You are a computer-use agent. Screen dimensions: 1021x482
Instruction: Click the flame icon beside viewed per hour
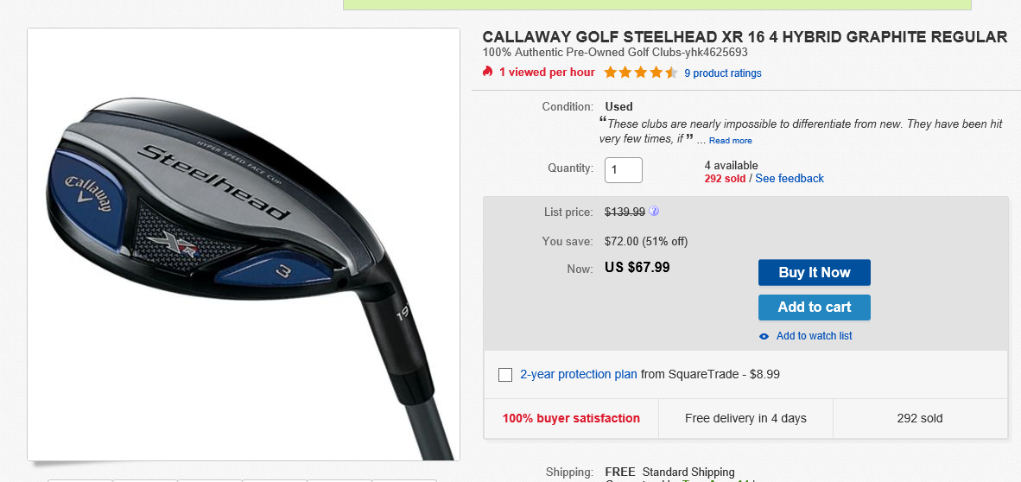point(488,72)
